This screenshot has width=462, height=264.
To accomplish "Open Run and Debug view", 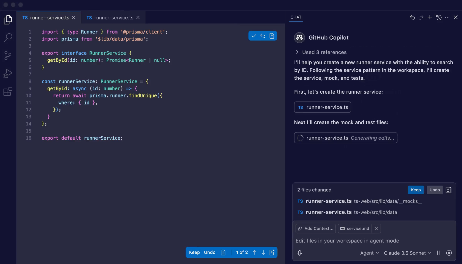I will click(x=8, y=73).
